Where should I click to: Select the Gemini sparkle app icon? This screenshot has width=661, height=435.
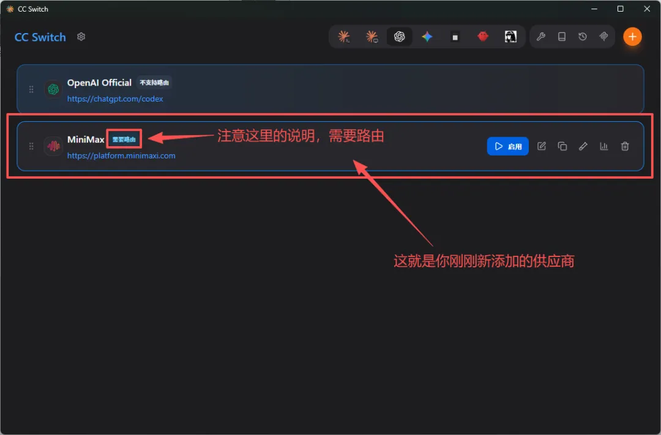point(427,37)
